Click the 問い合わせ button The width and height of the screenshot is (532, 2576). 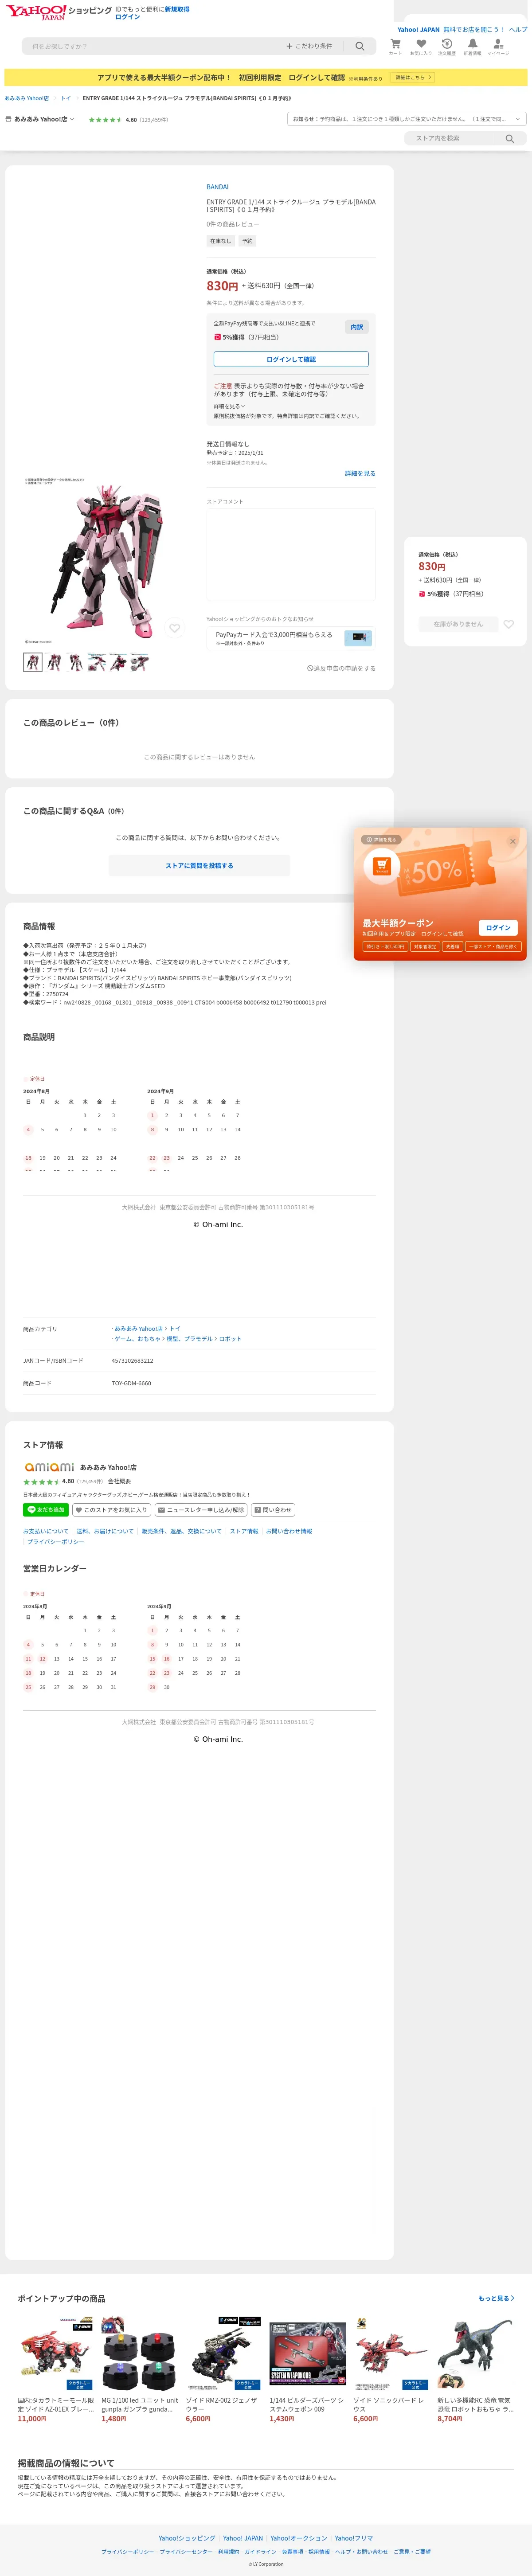[273, 1510]
